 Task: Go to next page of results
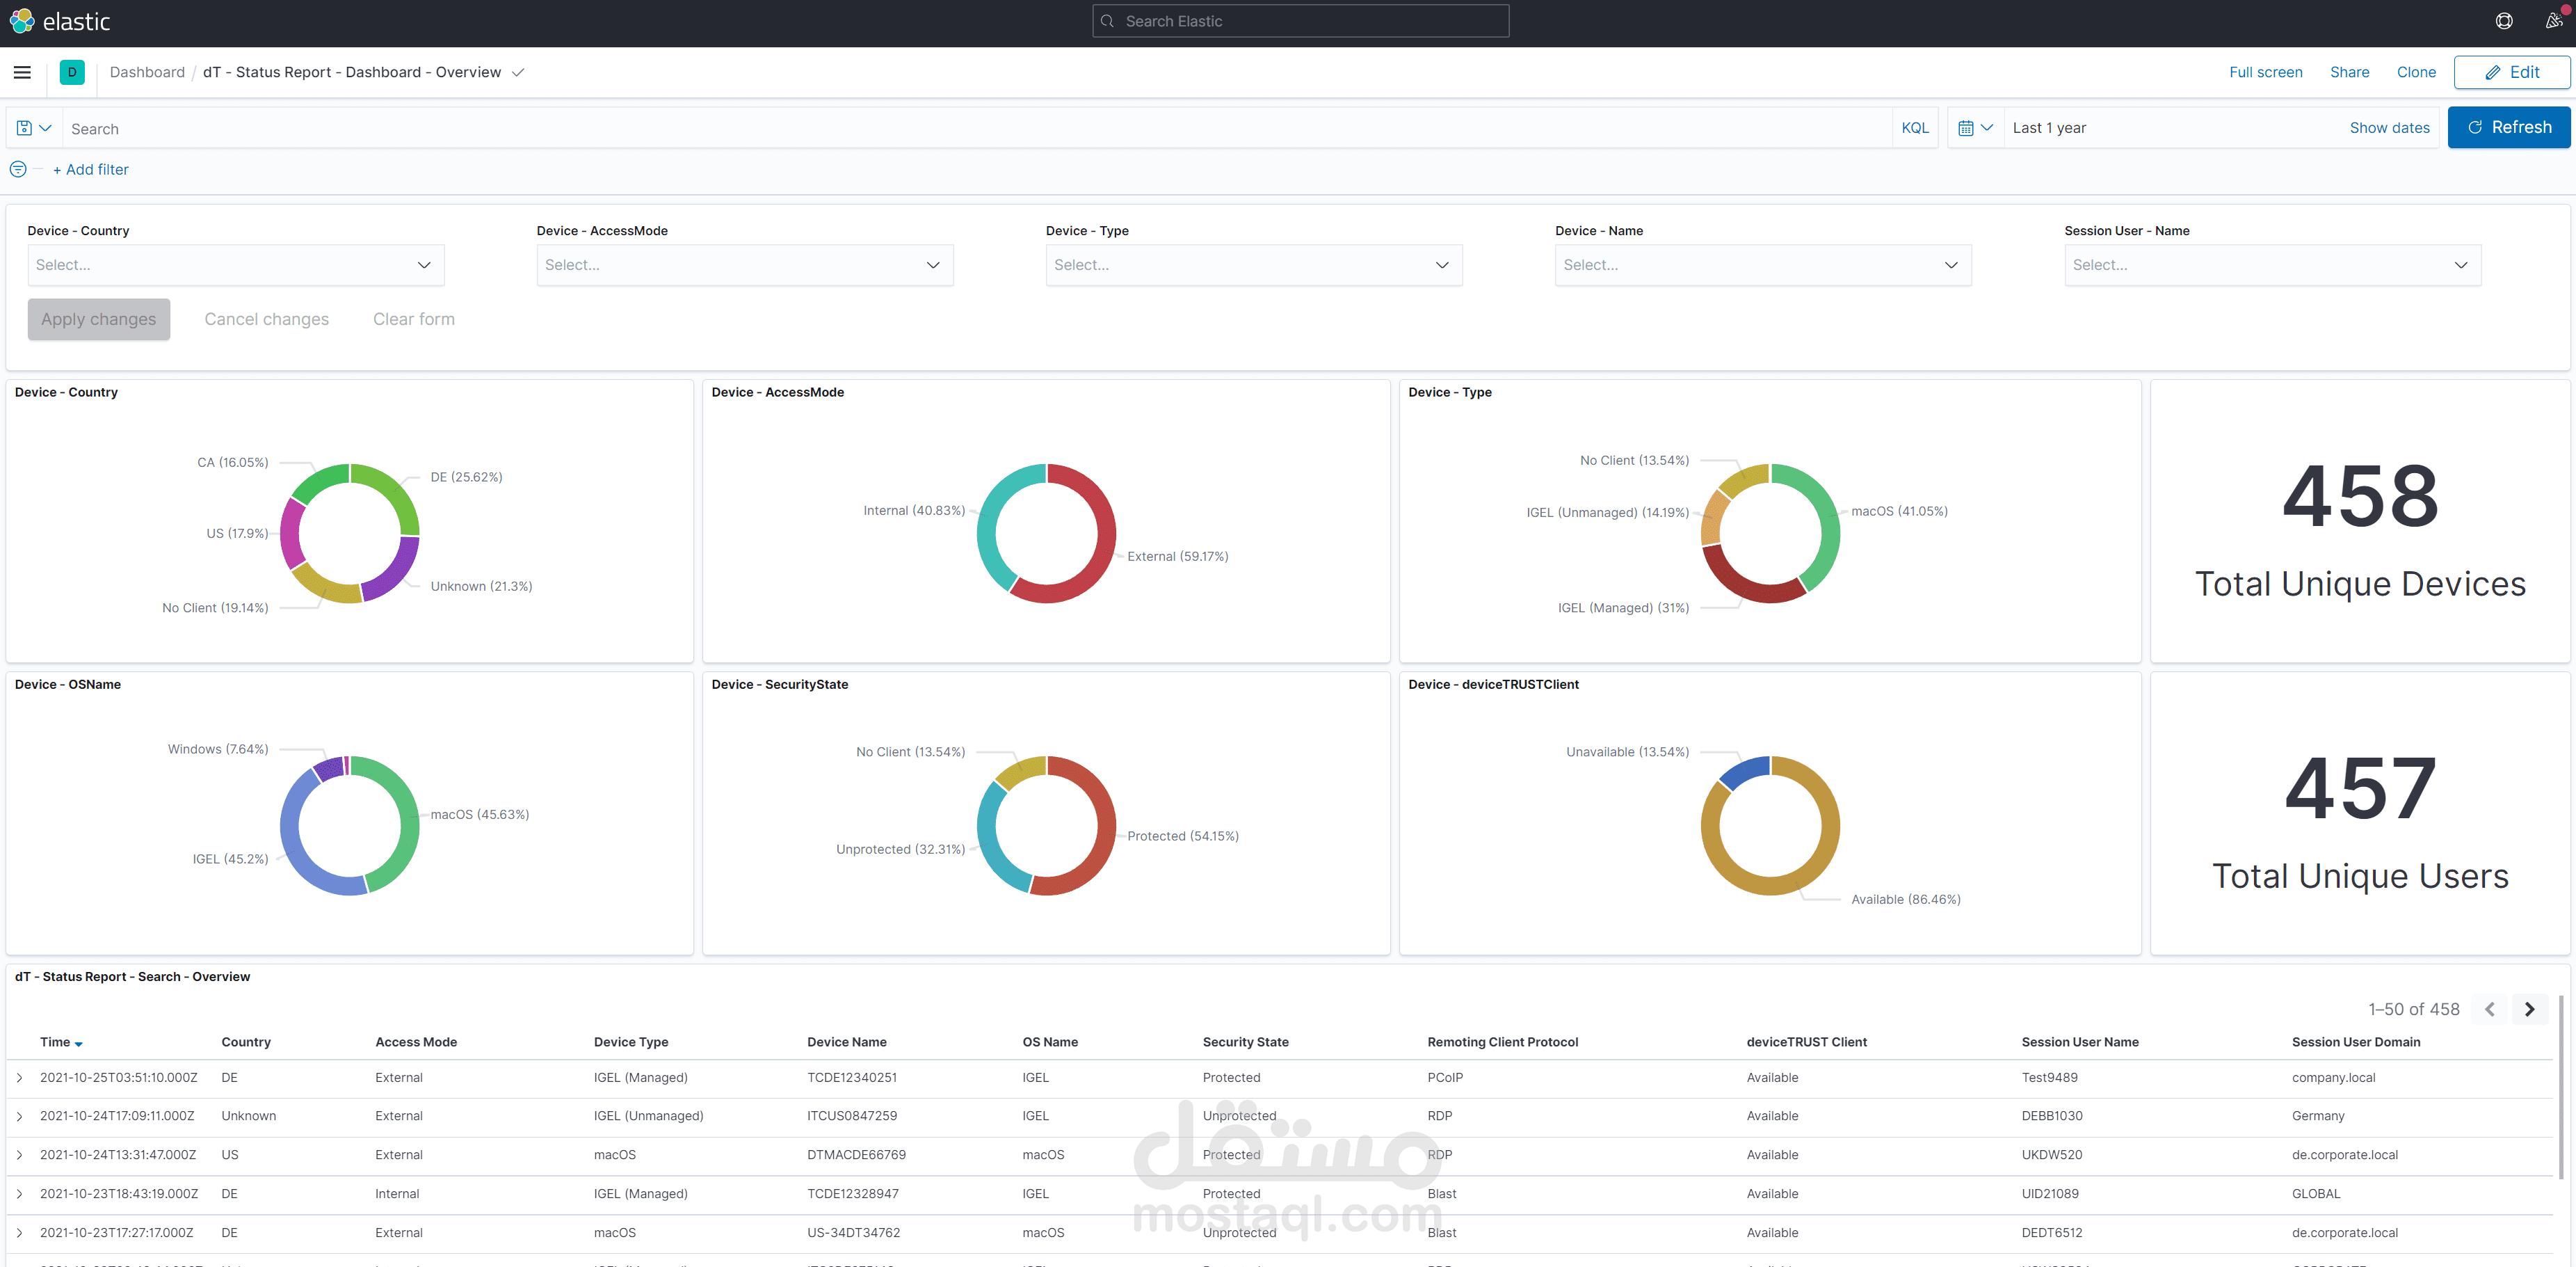(2529, 1009)
